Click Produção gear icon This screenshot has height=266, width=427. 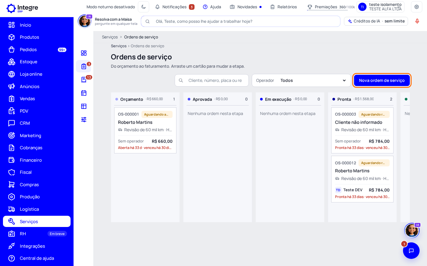(x=12, y=197)
